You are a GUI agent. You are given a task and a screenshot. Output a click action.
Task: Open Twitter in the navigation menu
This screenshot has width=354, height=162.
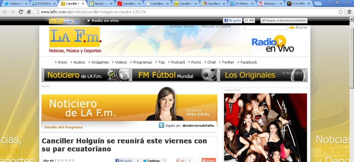coord(228,62)
